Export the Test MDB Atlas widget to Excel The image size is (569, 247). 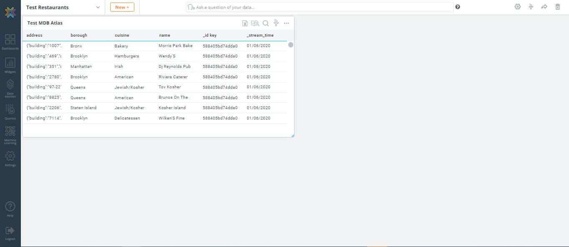point(245,23)
